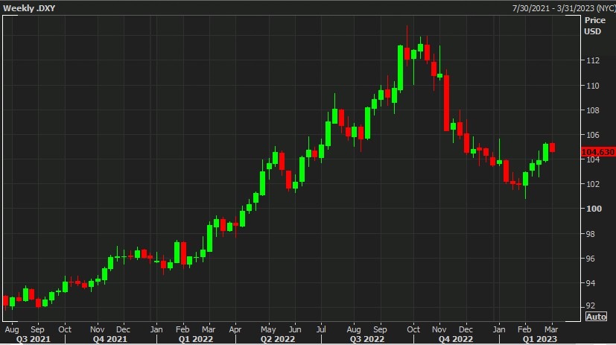Click the Oct label above Q4 2022
The width and height of the screenshot is (616, 345).
(x=413, y=329)
